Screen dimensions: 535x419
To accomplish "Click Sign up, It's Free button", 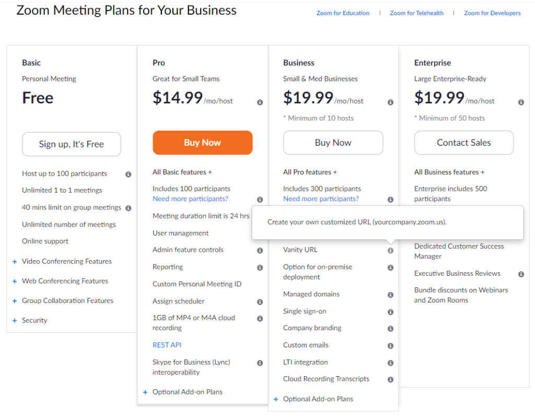I will pos(72,144).
